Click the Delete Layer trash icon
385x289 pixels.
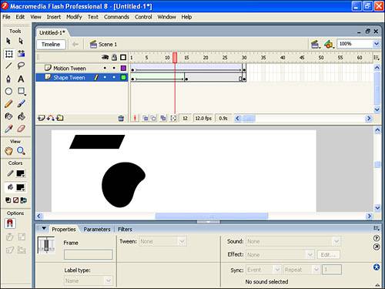pos(121,118)
